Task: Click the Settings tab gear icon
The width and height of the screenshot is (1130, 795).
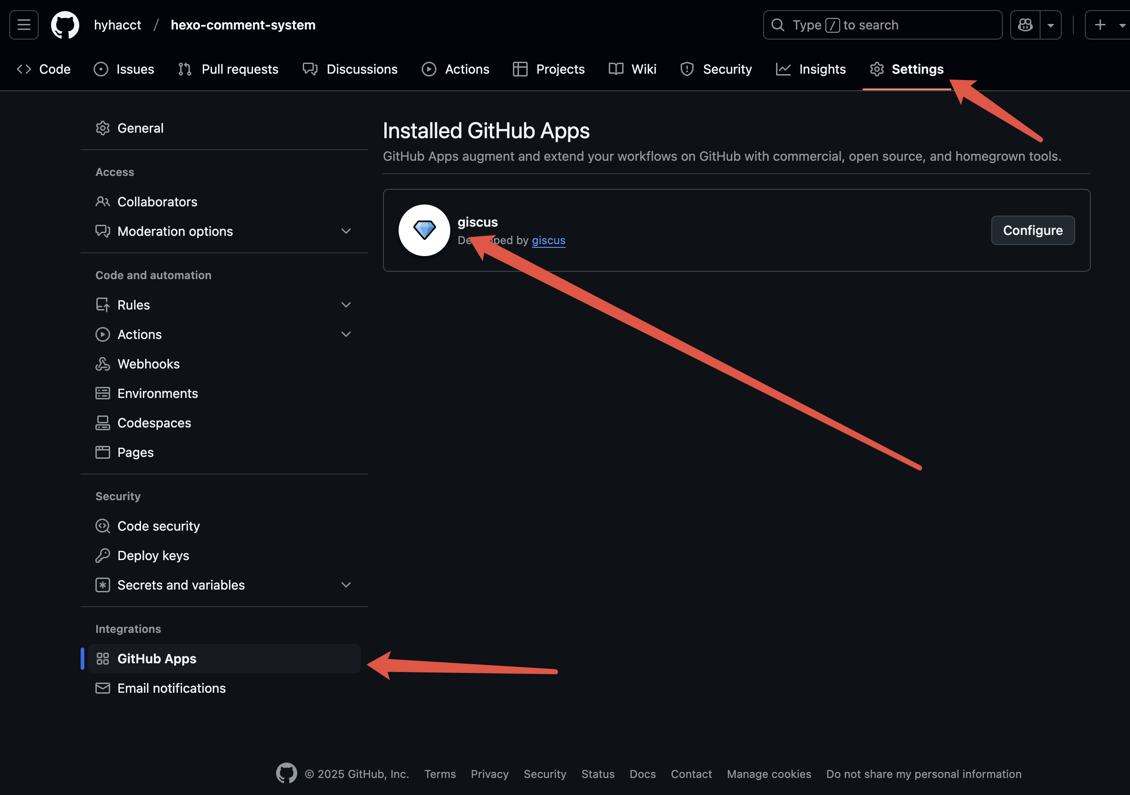Action: pyautogui.click(x=877, y=69)
